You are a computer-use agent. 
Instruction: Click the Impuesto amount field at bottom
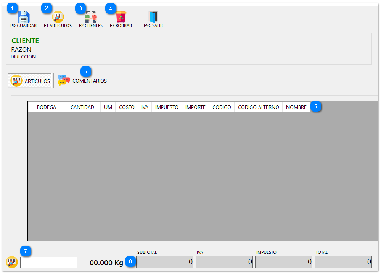coord(283,262)
